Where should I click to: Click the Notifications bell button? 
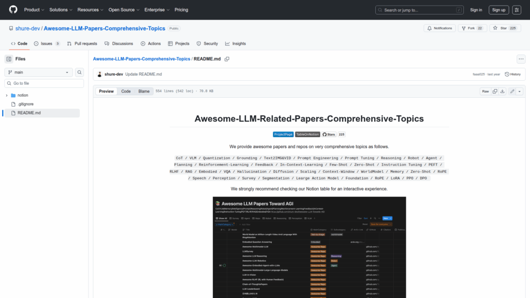coord(440,28)
